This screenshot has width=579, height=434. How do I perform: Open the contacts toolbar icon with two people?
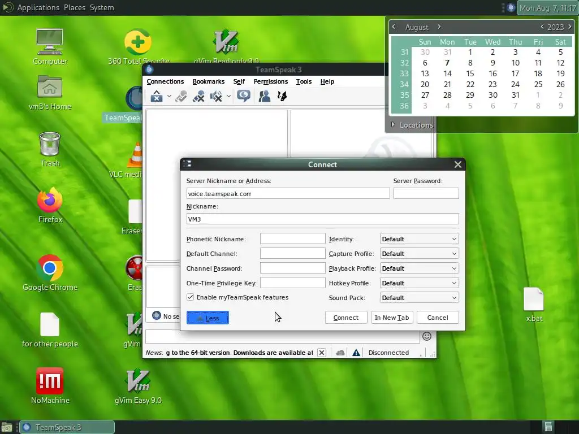pyautogui.click(x=265, y=96)
